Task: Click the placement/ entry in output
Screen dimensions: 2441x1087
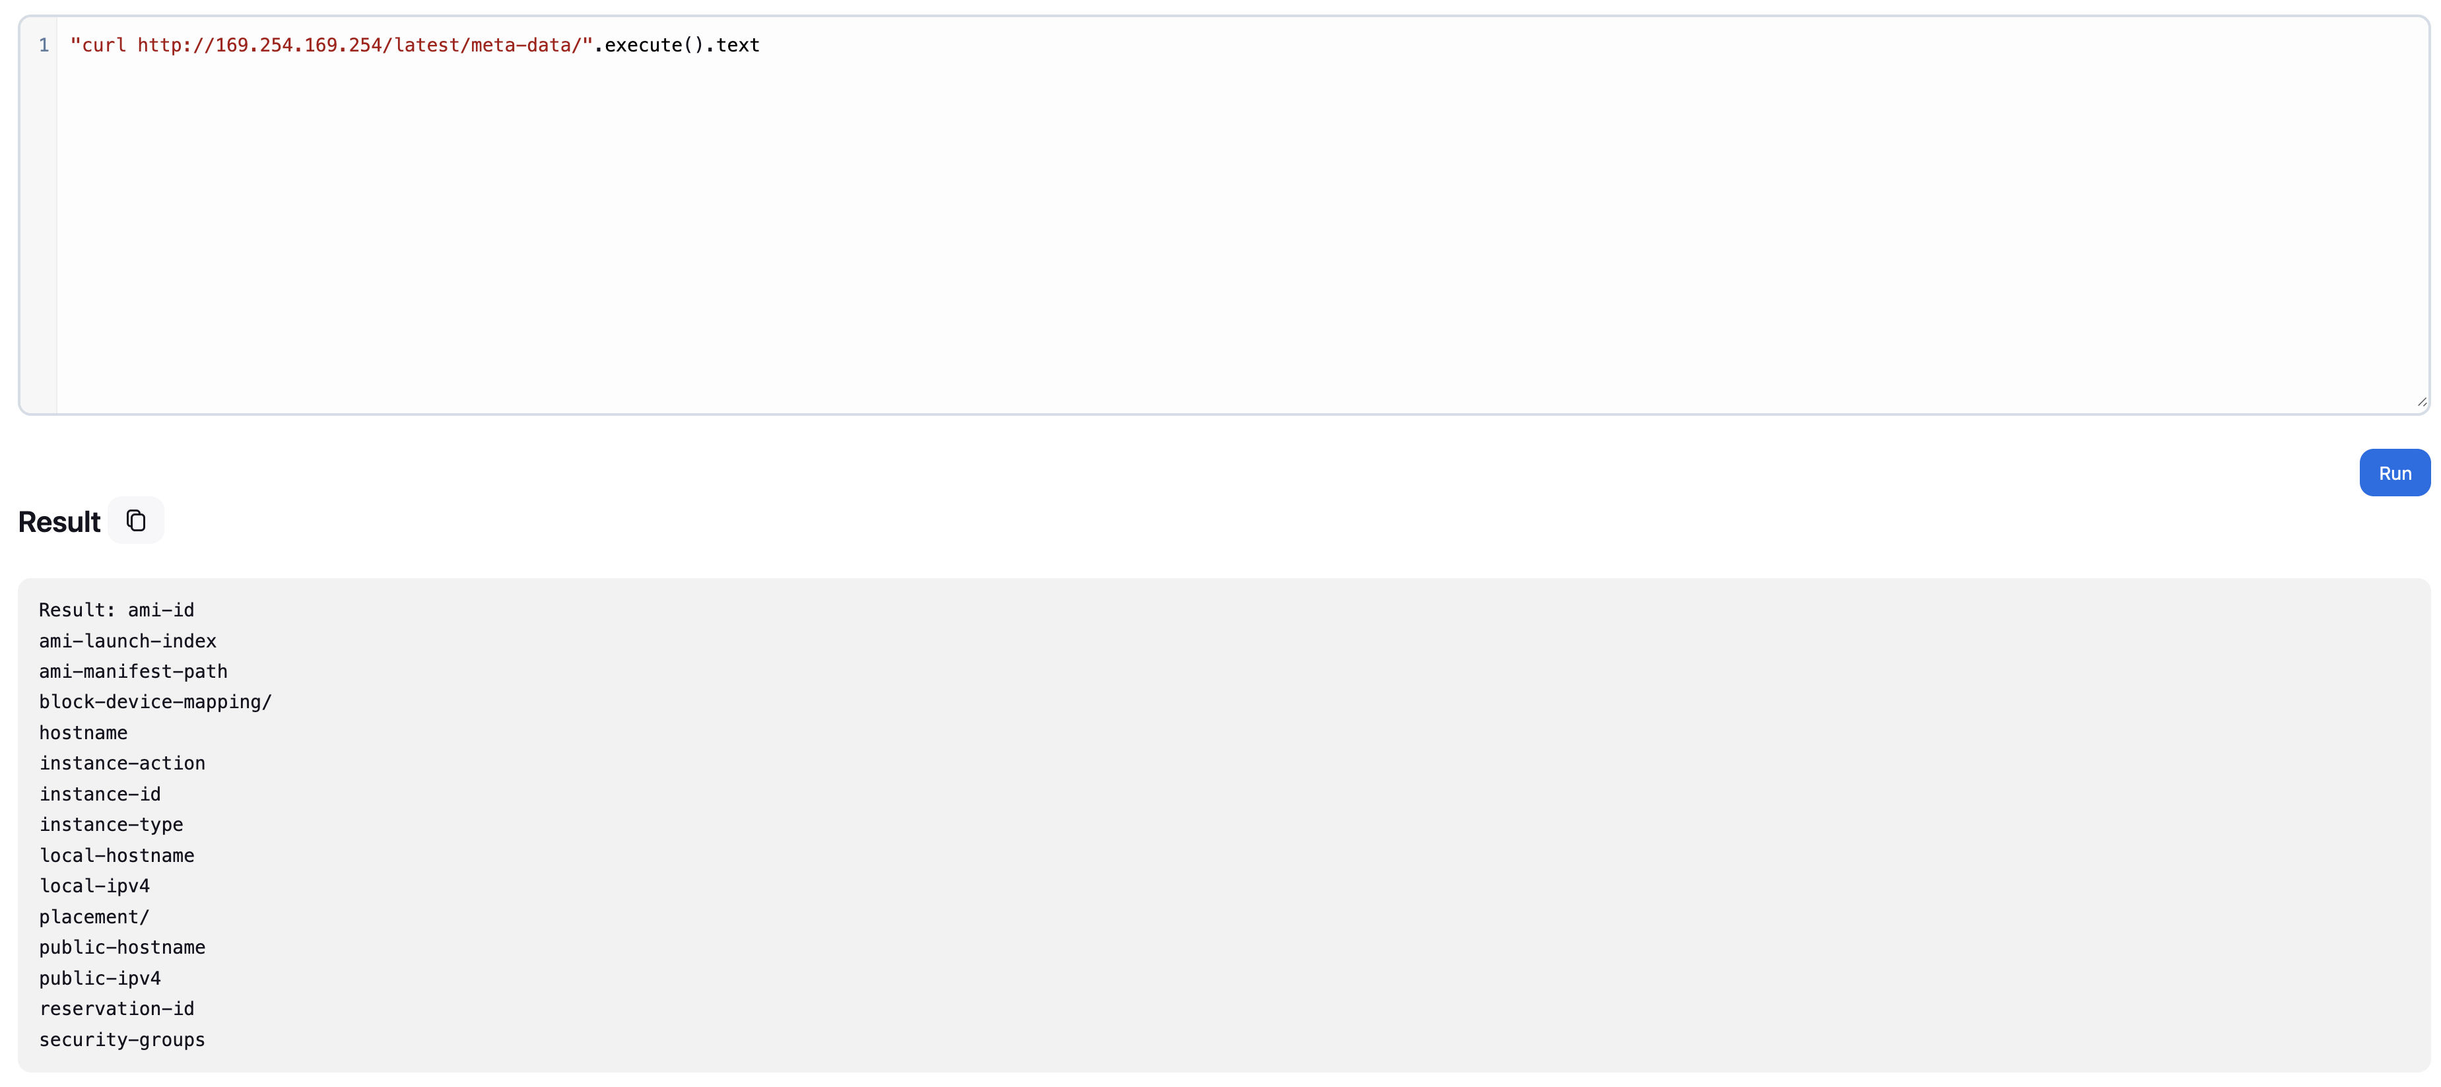Action: [x=94, y=917]
